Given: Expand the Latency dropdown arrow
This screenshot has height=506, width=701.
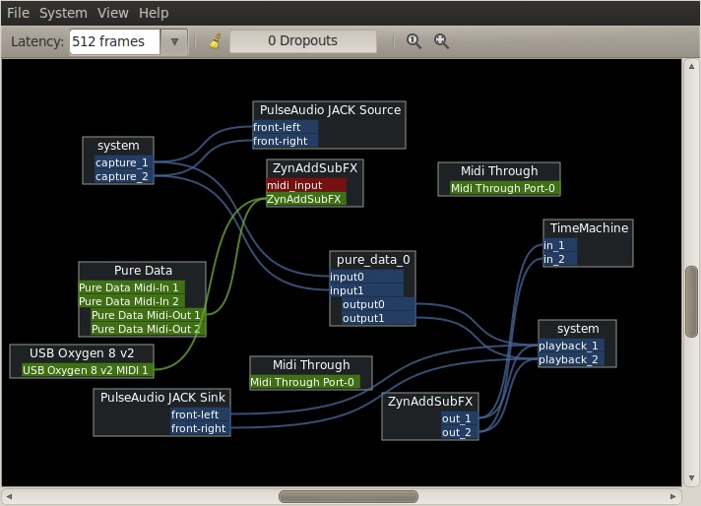Looking at the screenshot, I should 174,41.
